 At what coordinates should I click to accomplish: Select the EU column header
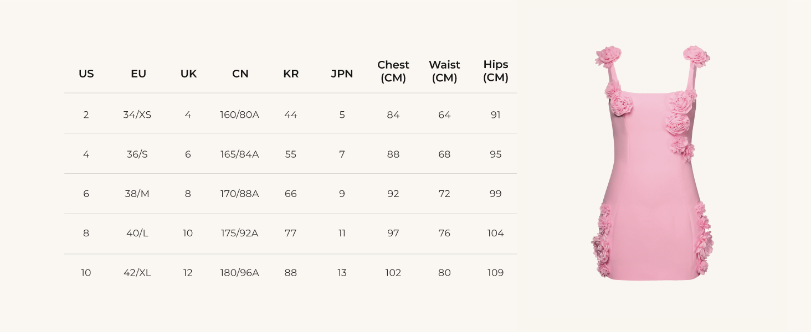[138, 74]
